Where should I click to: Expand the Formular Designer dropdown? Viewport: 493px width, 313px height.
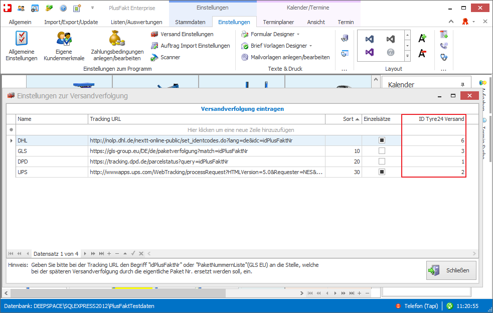pyautogui.click(x=298, y=34)
